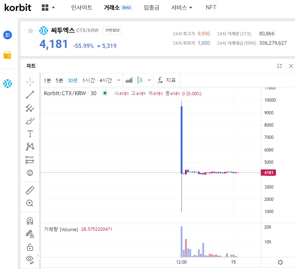This screenshot has width=295, height=269.
Task: Select the XABCD pattern tool
Action: click(x=30, y=147)
